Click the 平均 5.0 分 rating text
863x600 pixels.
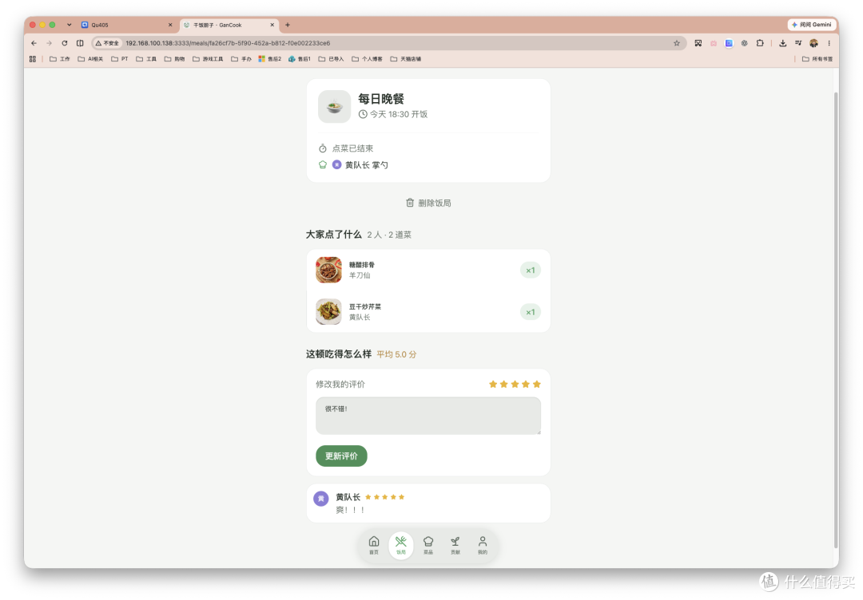[x=396, y=354]
